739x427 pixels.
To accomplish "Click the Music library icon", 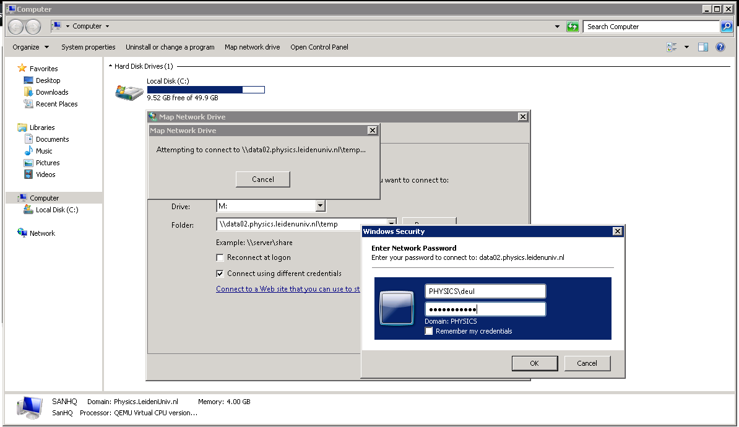I will click(28, 151).
